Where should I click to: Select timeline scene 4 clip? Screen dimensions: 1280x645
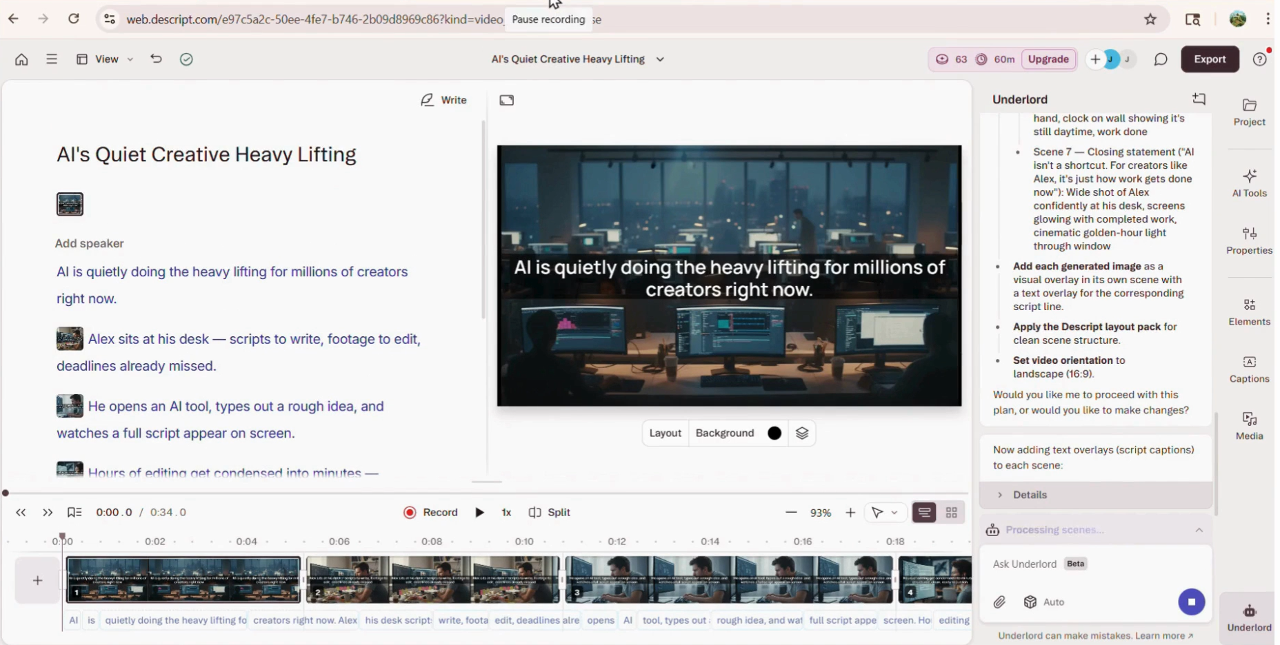pos(934,580)
